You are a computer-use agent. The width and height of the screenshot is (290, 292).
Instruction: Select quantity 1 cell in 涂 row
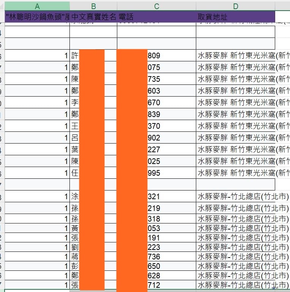[37, 196]
